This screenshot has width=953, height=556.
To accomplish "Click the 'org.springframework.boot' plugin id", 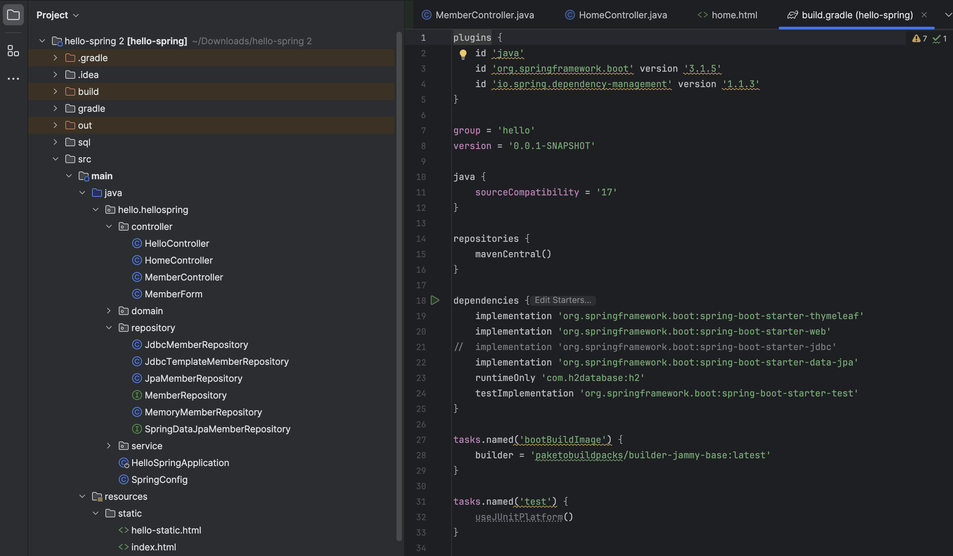I will coord(563,69).
